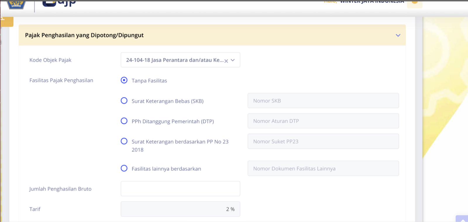Image resolution: width=468 pixels, height=222 pixels.
Task: Click the Pajak Penghasilan yang Dipotong/Dipungut header
Action: click(84, 35)
